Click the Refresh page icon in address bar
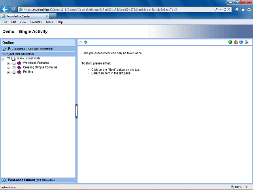Screen dimensions: 253x190 pyautogui.click(x=225, y=9)
